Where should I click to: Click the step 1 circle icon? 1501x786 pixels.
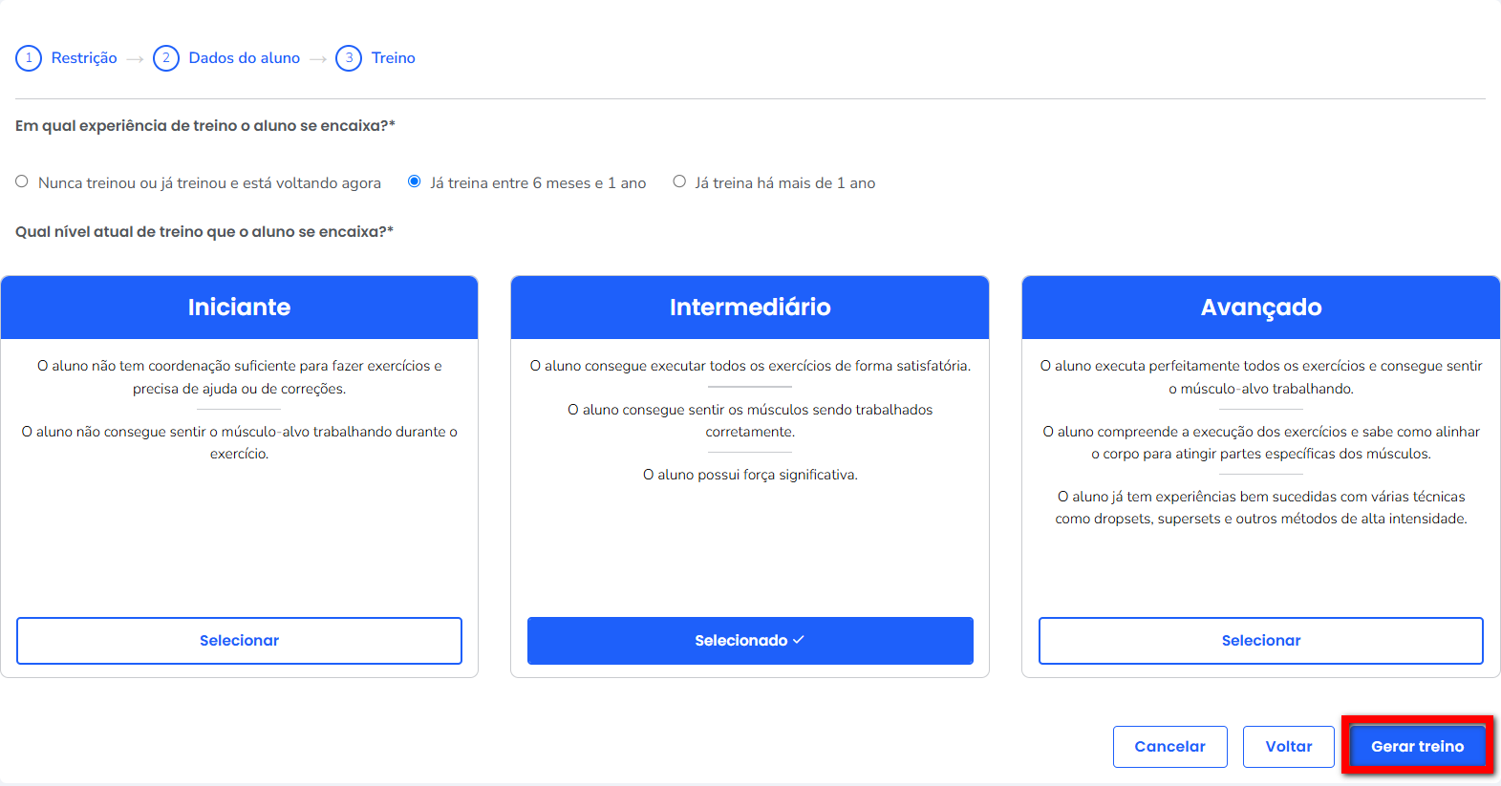(29, 58)
